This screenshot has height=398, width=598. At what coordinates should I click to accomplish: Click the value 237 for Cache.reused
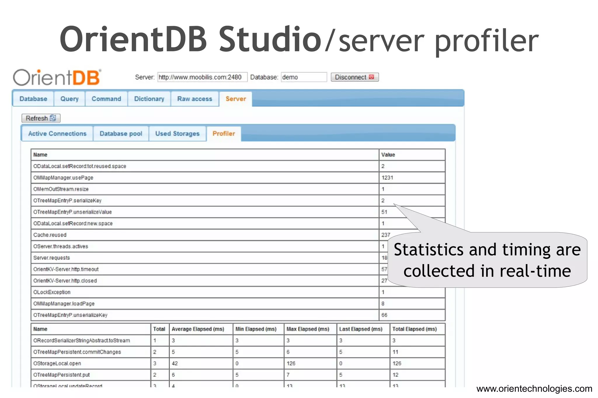386,235
